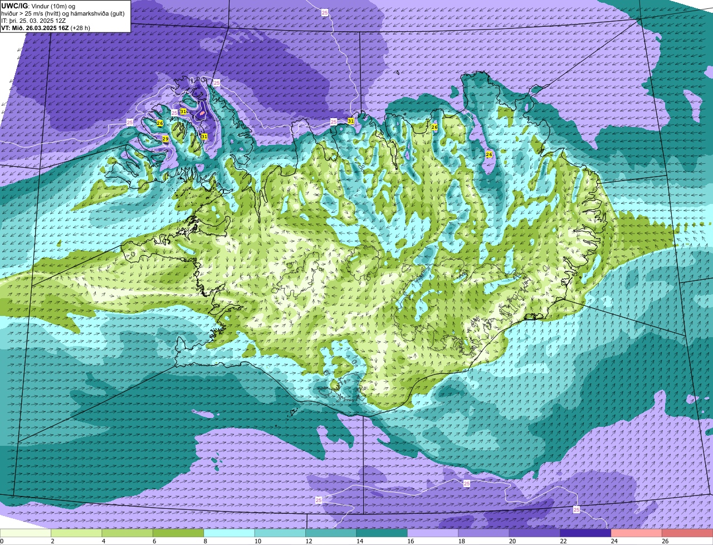The height and width of the screenshot is (545, 713).
Task: Click the 'VT: Mið. 26.03.2025 16Z (+28 h)' line
Action: [46, 27]
